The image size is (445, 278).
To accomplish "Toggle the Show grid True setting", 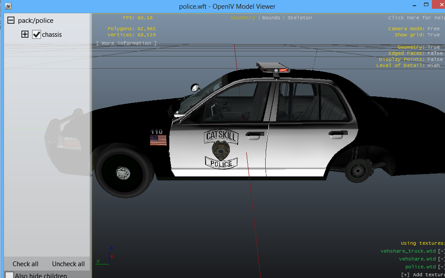I will (x=434, y=35).
